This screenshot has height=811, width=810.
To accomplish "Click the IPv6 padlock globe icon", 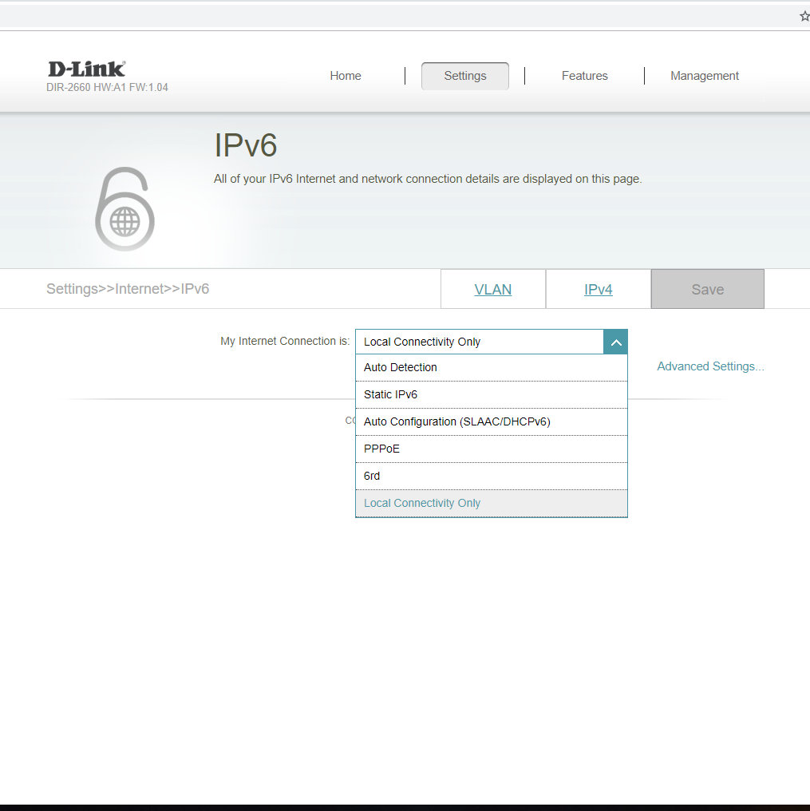I will point(124,209).
